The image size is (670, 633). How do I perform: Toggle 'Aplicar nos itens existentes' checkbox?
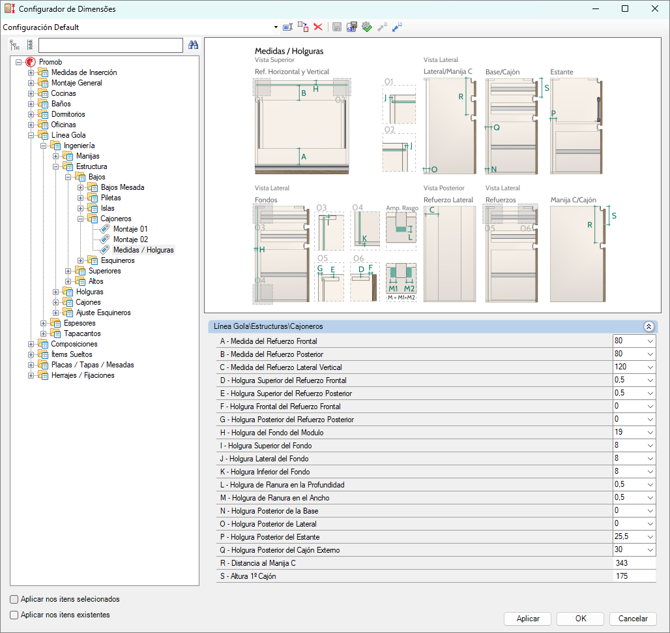tap(14, 615)
